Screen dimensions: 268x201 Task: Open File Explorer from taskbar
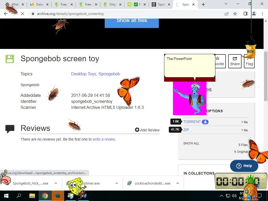pos(32,196)
